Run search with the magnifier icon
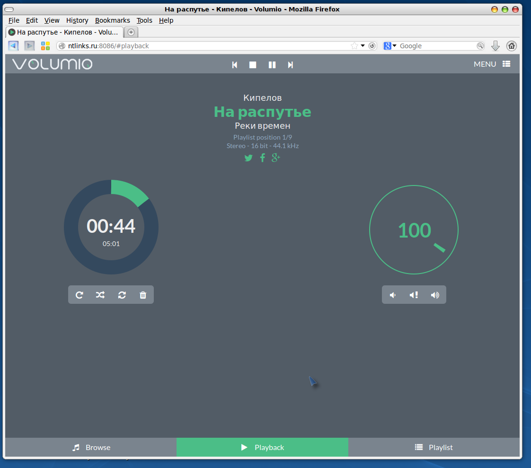This screenshot has height=468, width=531. pos(480,46)
